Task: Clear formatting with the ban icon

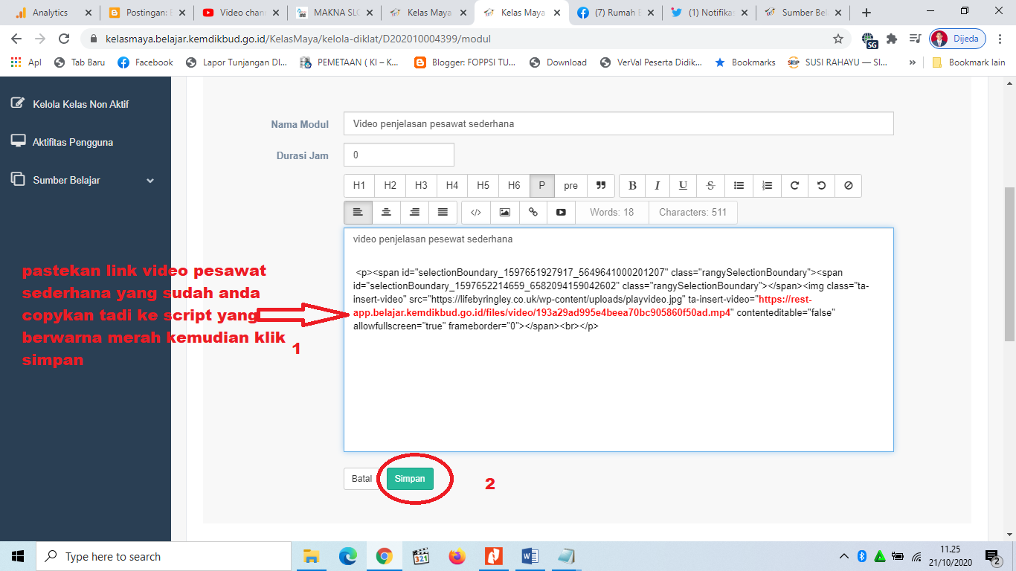Action: click(x=848, y=186)
